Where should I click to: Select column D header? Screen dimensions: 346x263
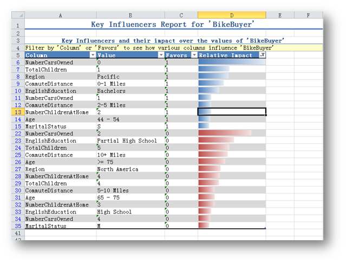tap(232, 16)
